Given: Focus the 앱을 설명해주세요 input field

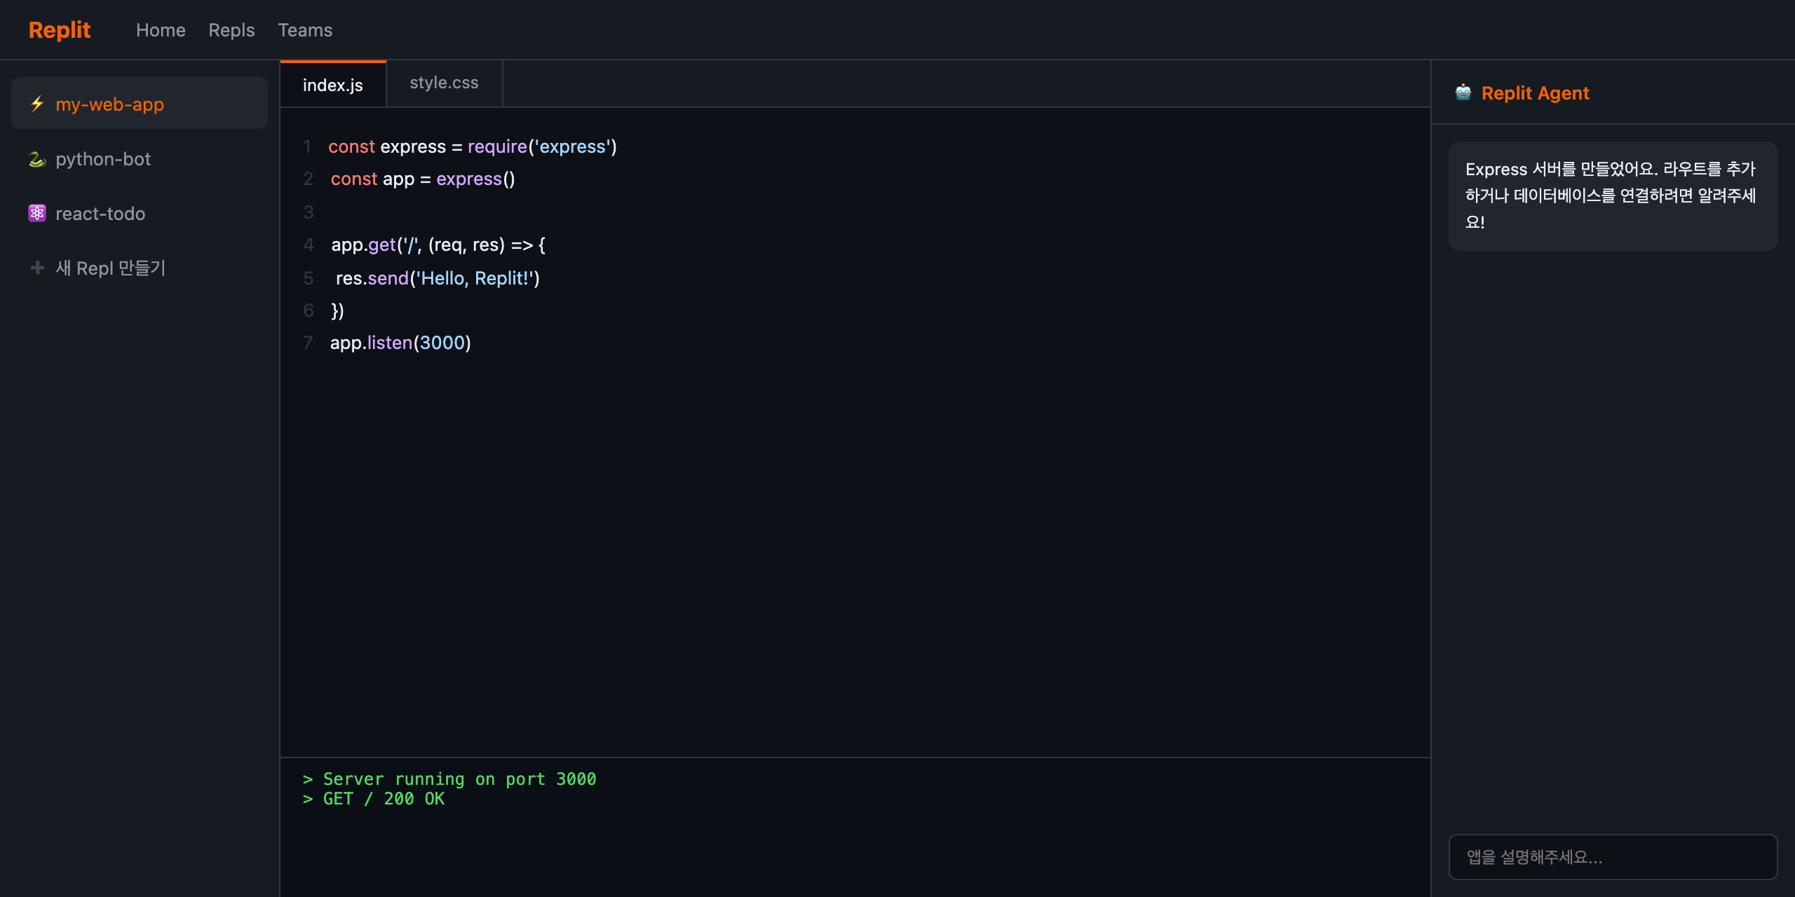Looking at the screenshot, I should pyautogui.click(x=1613, y=856).
